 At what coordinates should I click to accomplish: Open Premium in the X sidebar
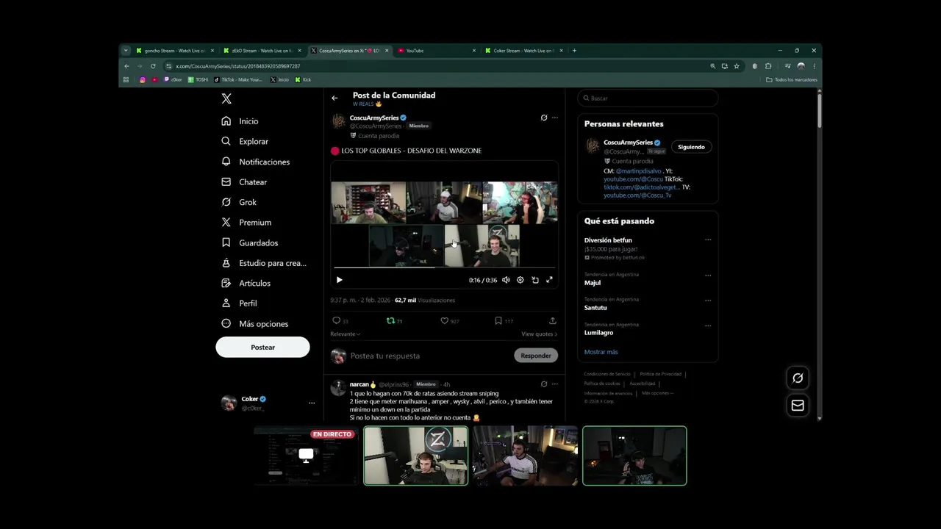point(246,223)
